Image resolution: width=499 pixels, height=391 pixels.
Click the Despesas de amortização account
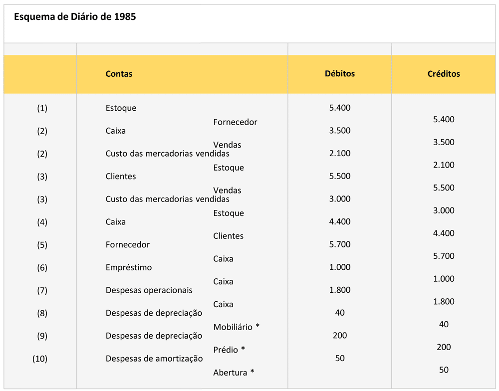tap(154, 359)
